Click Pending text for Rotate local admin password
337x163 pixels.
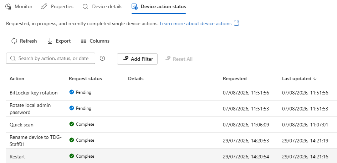point(83,108)
